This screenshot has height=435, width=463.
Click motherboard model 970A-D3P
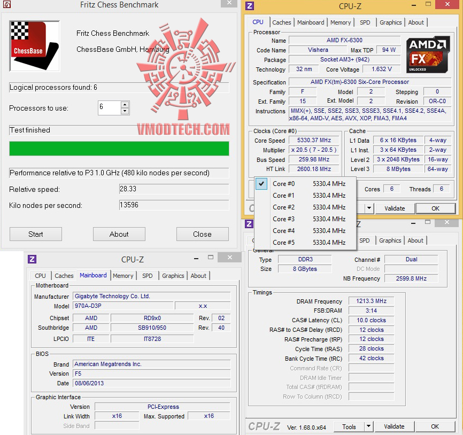tap(123, 306)
